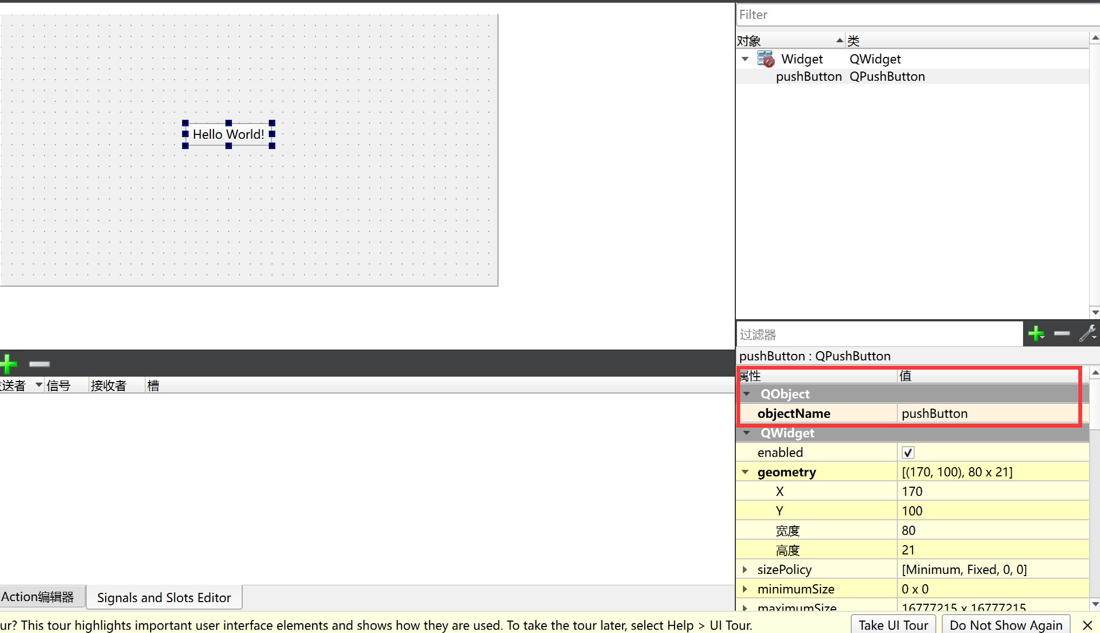
Task: Toggle the enabled checkbox for pushButton
Action: click(907, 451)
